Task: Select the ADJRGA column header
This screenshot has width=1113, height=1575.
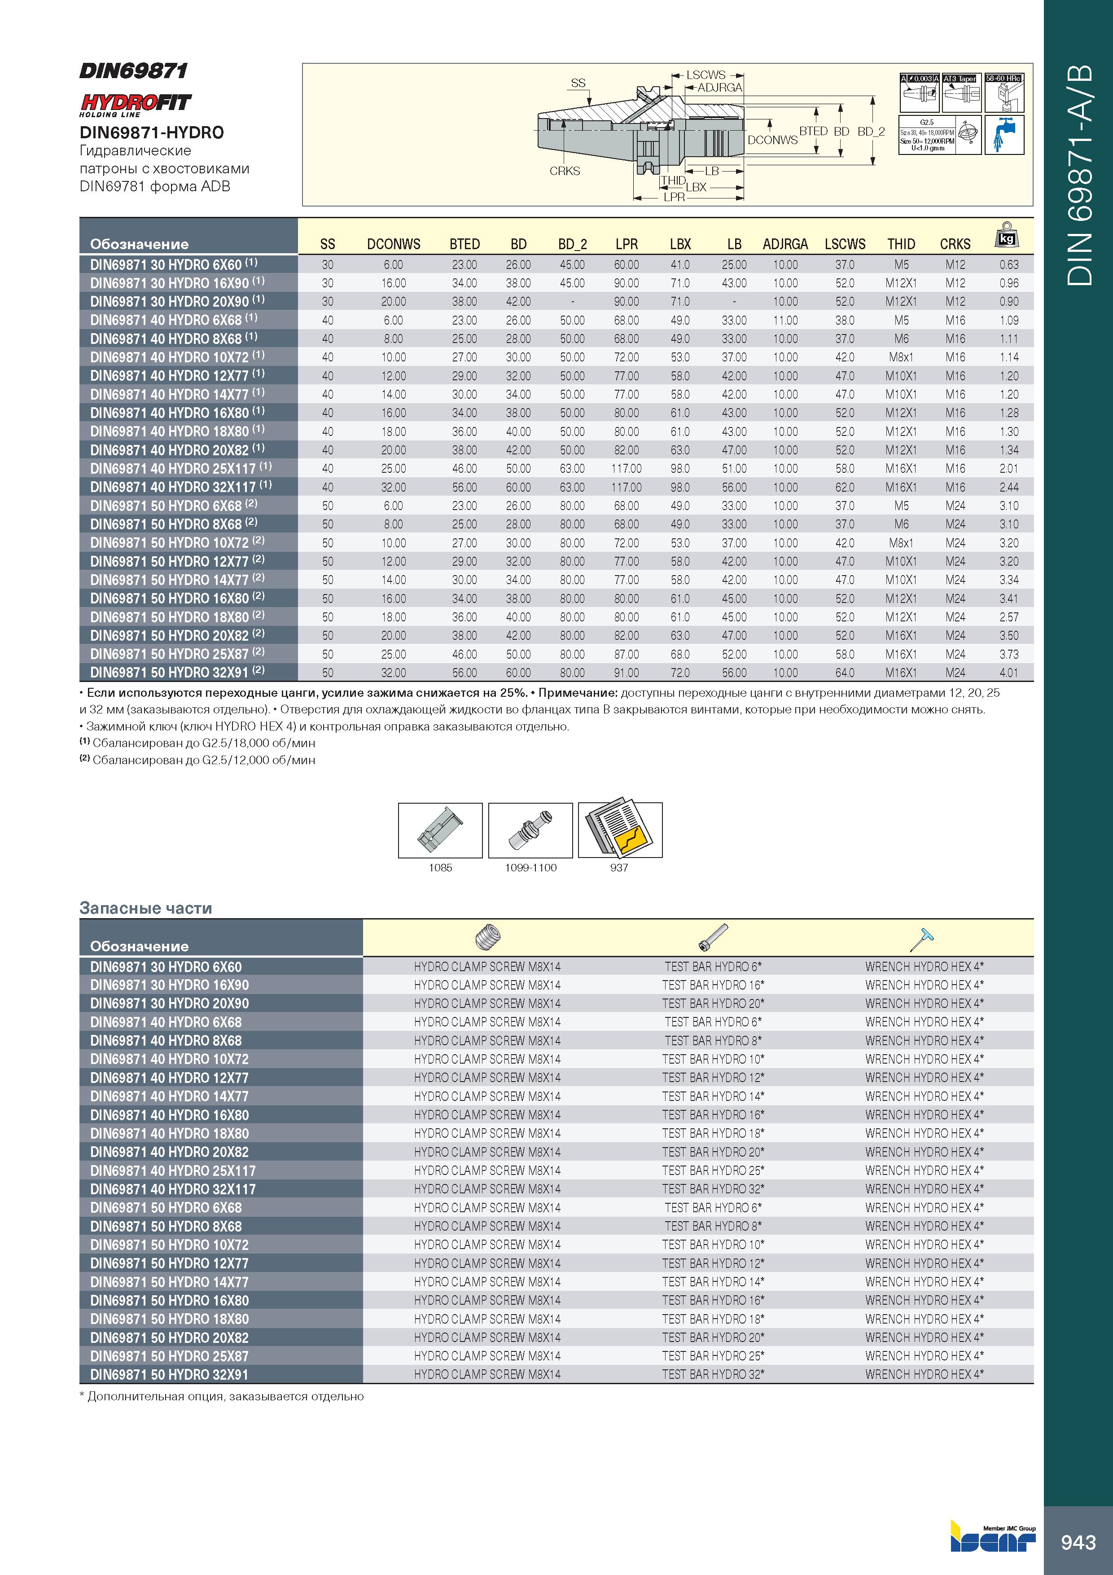Action: click(785, 244)
